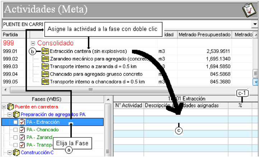Select folder icon of Chancado para agregado grueso
The width and height of the screenshot is (259, 157).
pos(45,74)
